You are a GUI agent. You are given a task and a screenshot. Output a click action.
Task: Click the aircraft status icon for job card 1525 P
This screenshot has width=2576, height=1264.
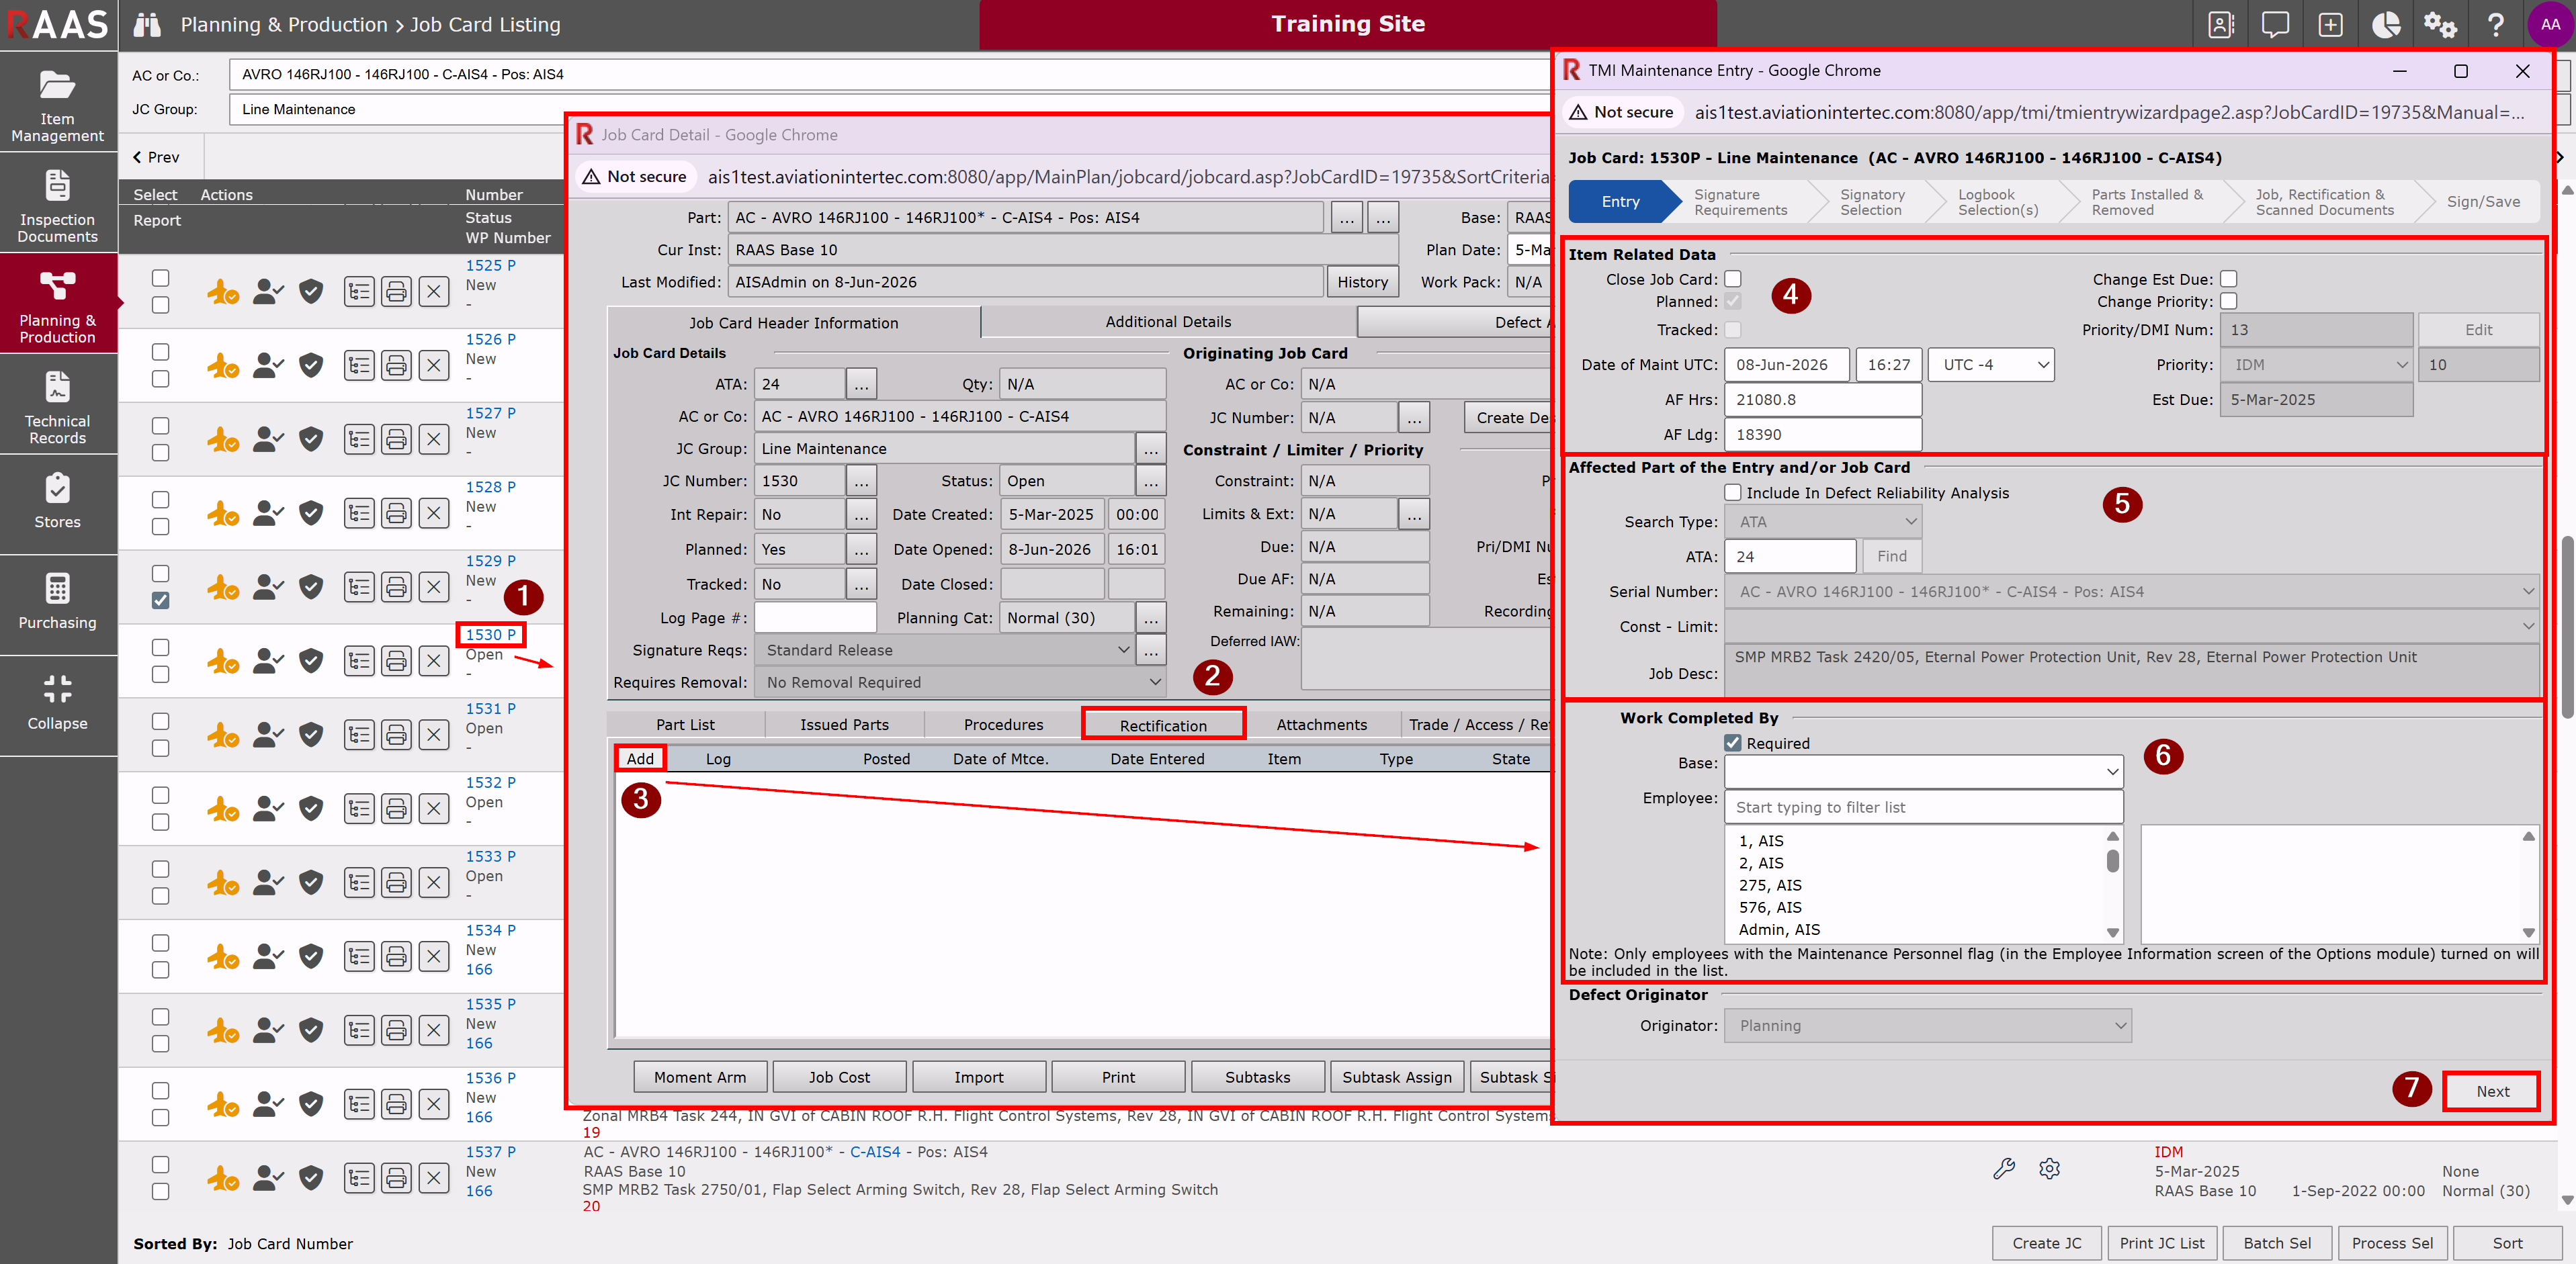(x=222, y=292)
